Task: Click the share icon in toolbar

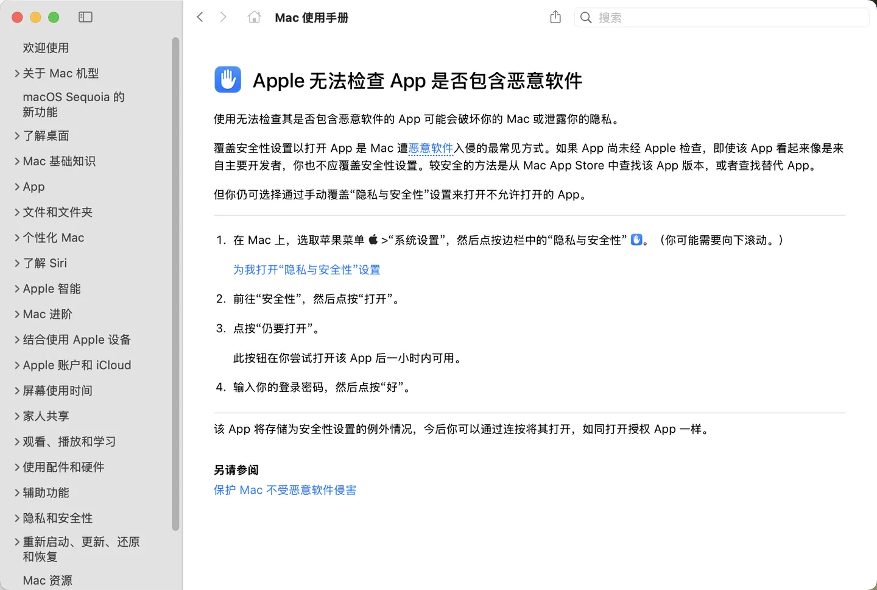Action: 555,17
